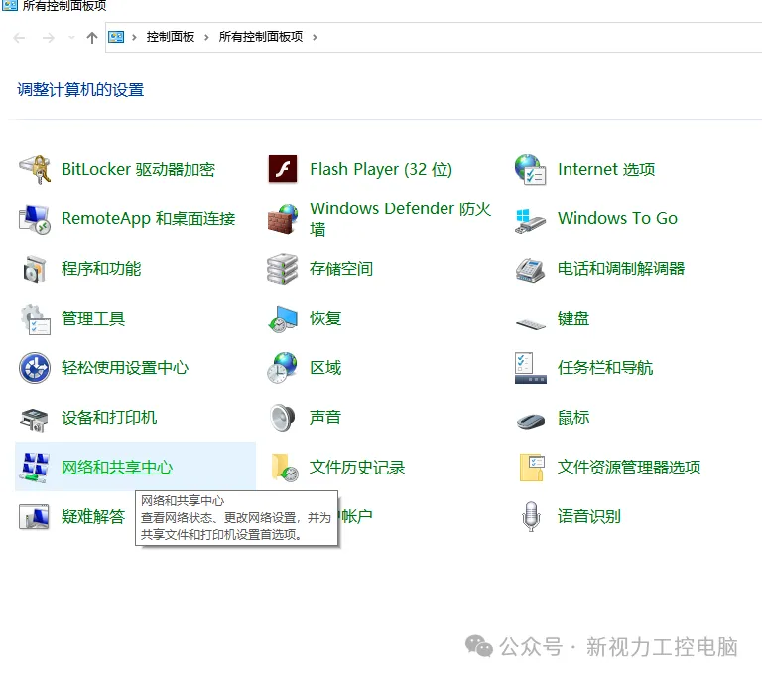Click the 程序和功能 icon
762x677 pixels.
(x=35, y=268)
